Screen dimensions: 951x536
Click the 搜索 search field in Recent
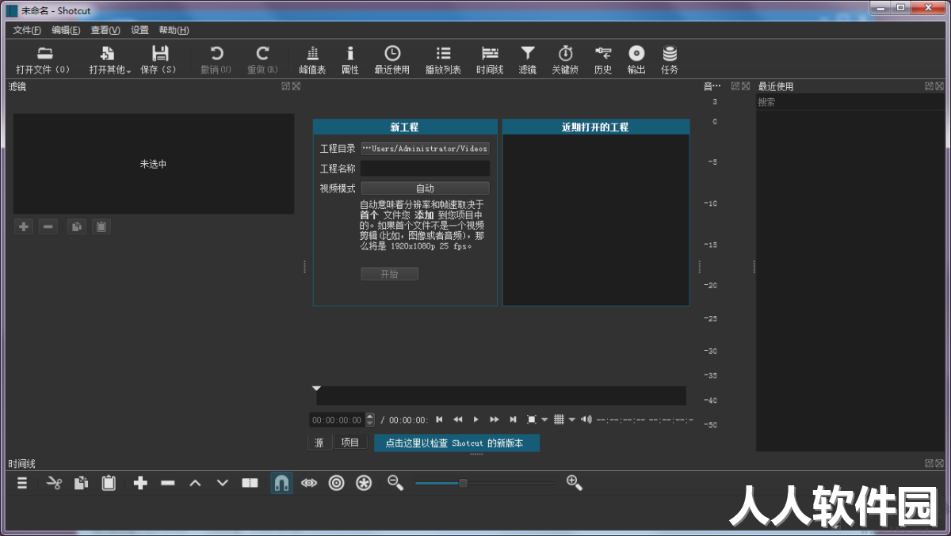pyautogui.click(x=850, y=102)
